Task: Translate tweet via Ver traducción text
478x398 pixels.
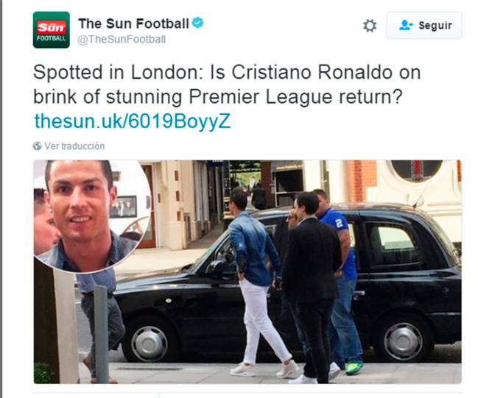Action: pyautogui.click(x=74, y=146)
